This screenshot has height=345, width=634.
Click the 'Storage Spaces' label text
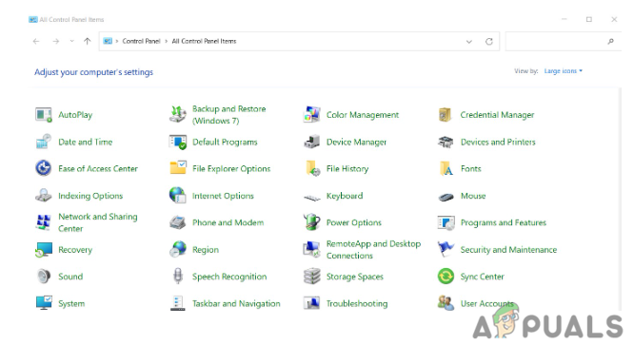(x=355, y=277)
